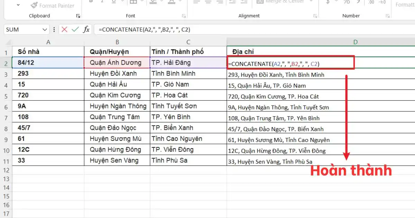Screen dimensions: 415x218
Task: Click the 'Quận/Huyện' header cell
Action: 117,52
